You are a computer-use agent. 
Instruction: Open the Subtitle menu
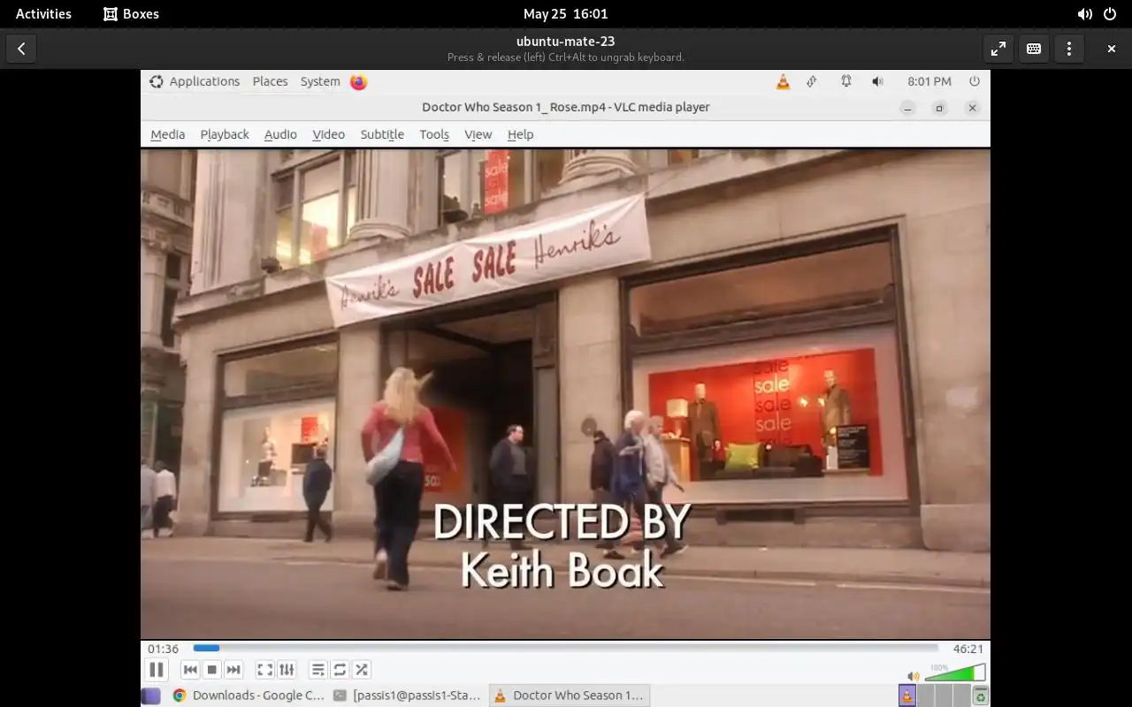[382, 134]
